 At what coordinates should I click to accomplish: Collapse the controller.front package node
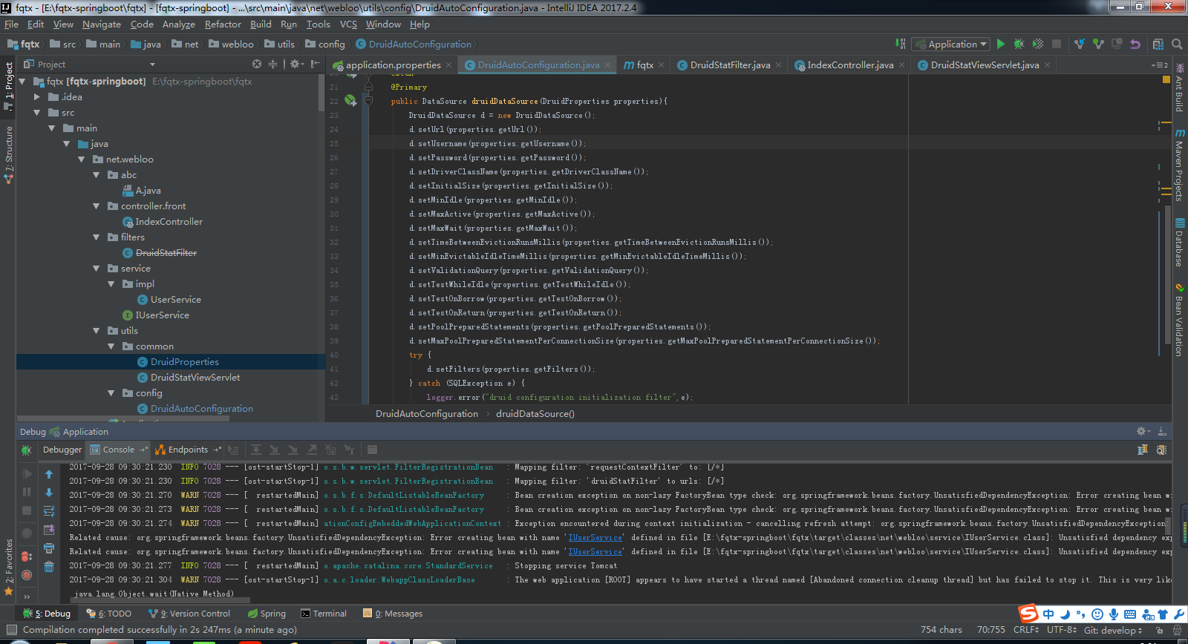pos(97,206)
